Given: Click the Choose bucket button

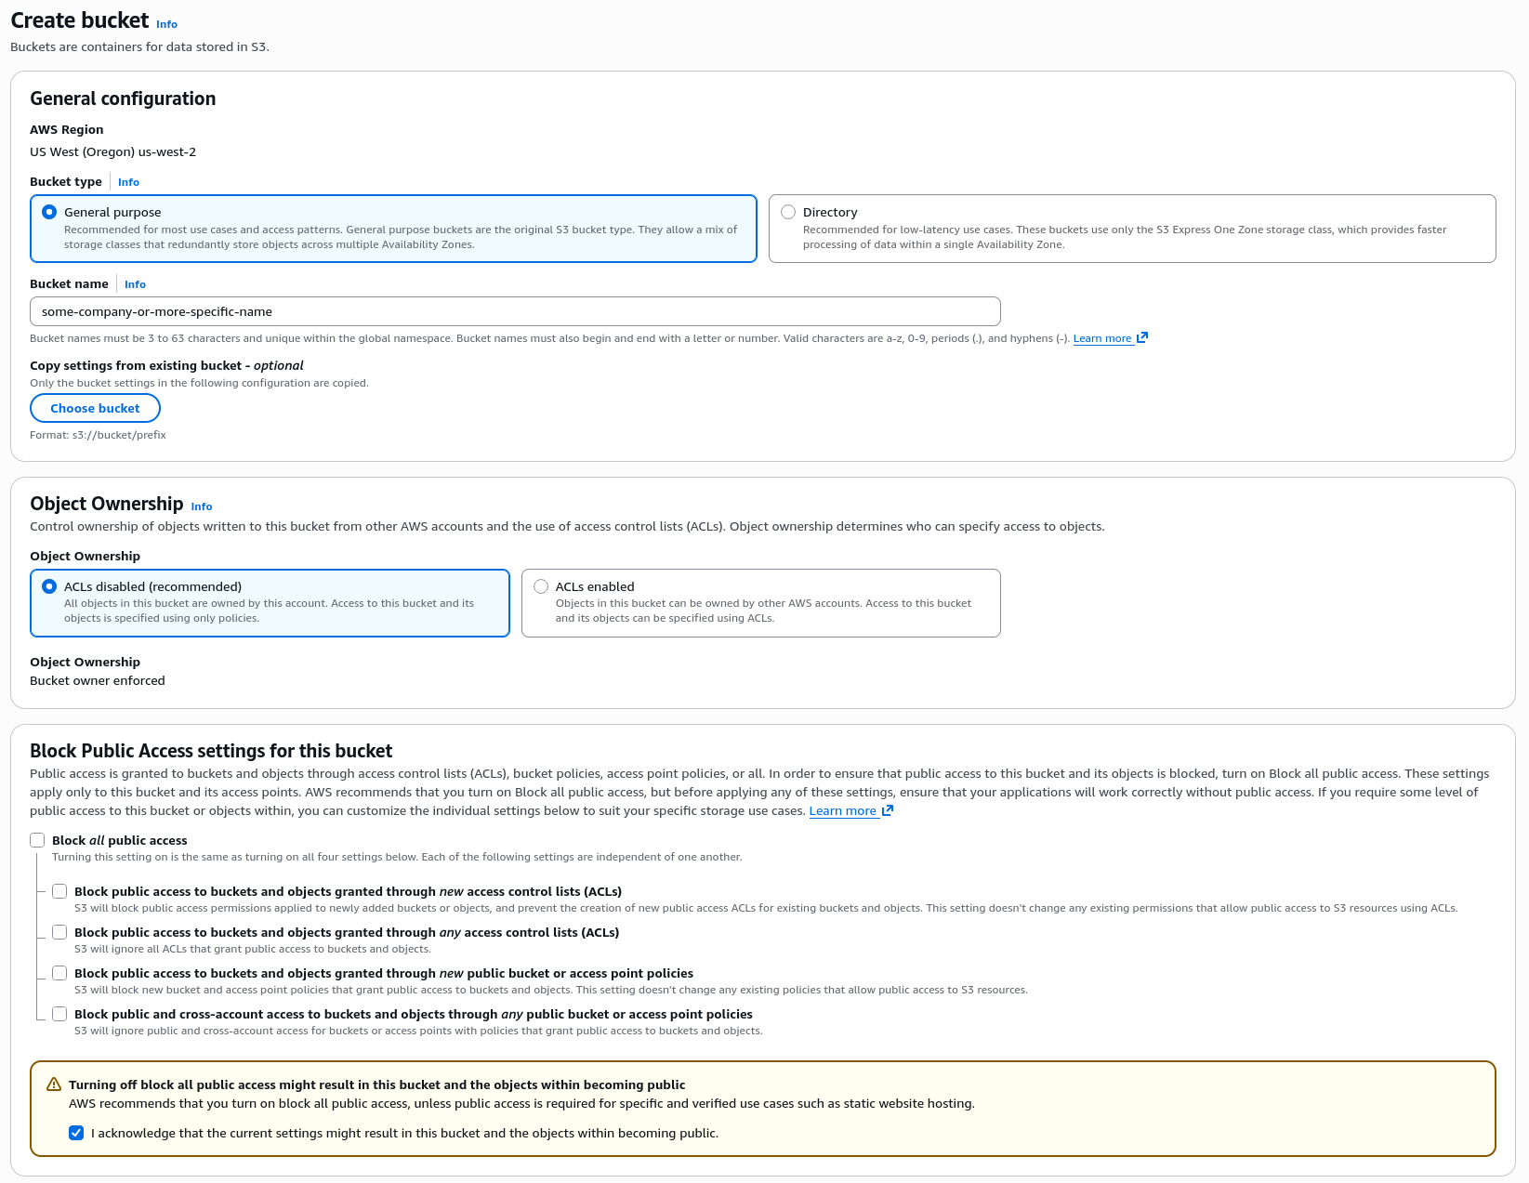Looking at the screenshot, I should click(x=95, y=408).
